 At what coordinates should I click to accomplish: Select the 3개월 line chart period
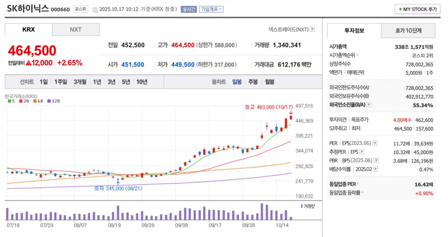tap(80, 82)
